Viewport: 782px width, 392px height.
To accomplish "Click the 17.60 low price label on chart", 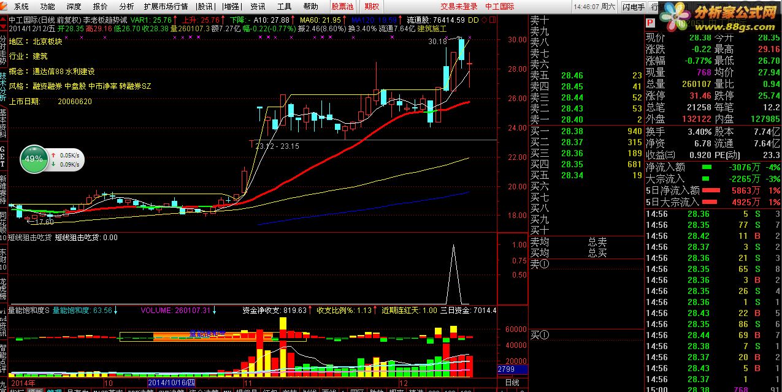I will pos(44,222).
